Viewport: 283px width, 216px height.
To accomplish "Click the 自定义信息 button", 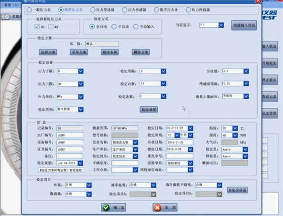I will tap(237, 190).
